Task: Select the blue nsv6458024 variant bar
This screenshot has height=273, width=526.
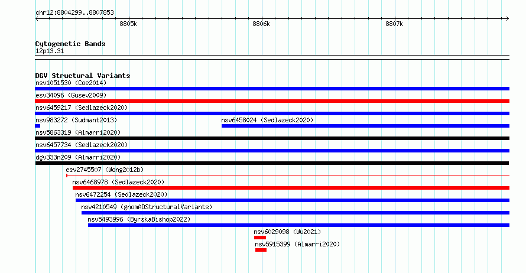Action: [x=365, y=126]
